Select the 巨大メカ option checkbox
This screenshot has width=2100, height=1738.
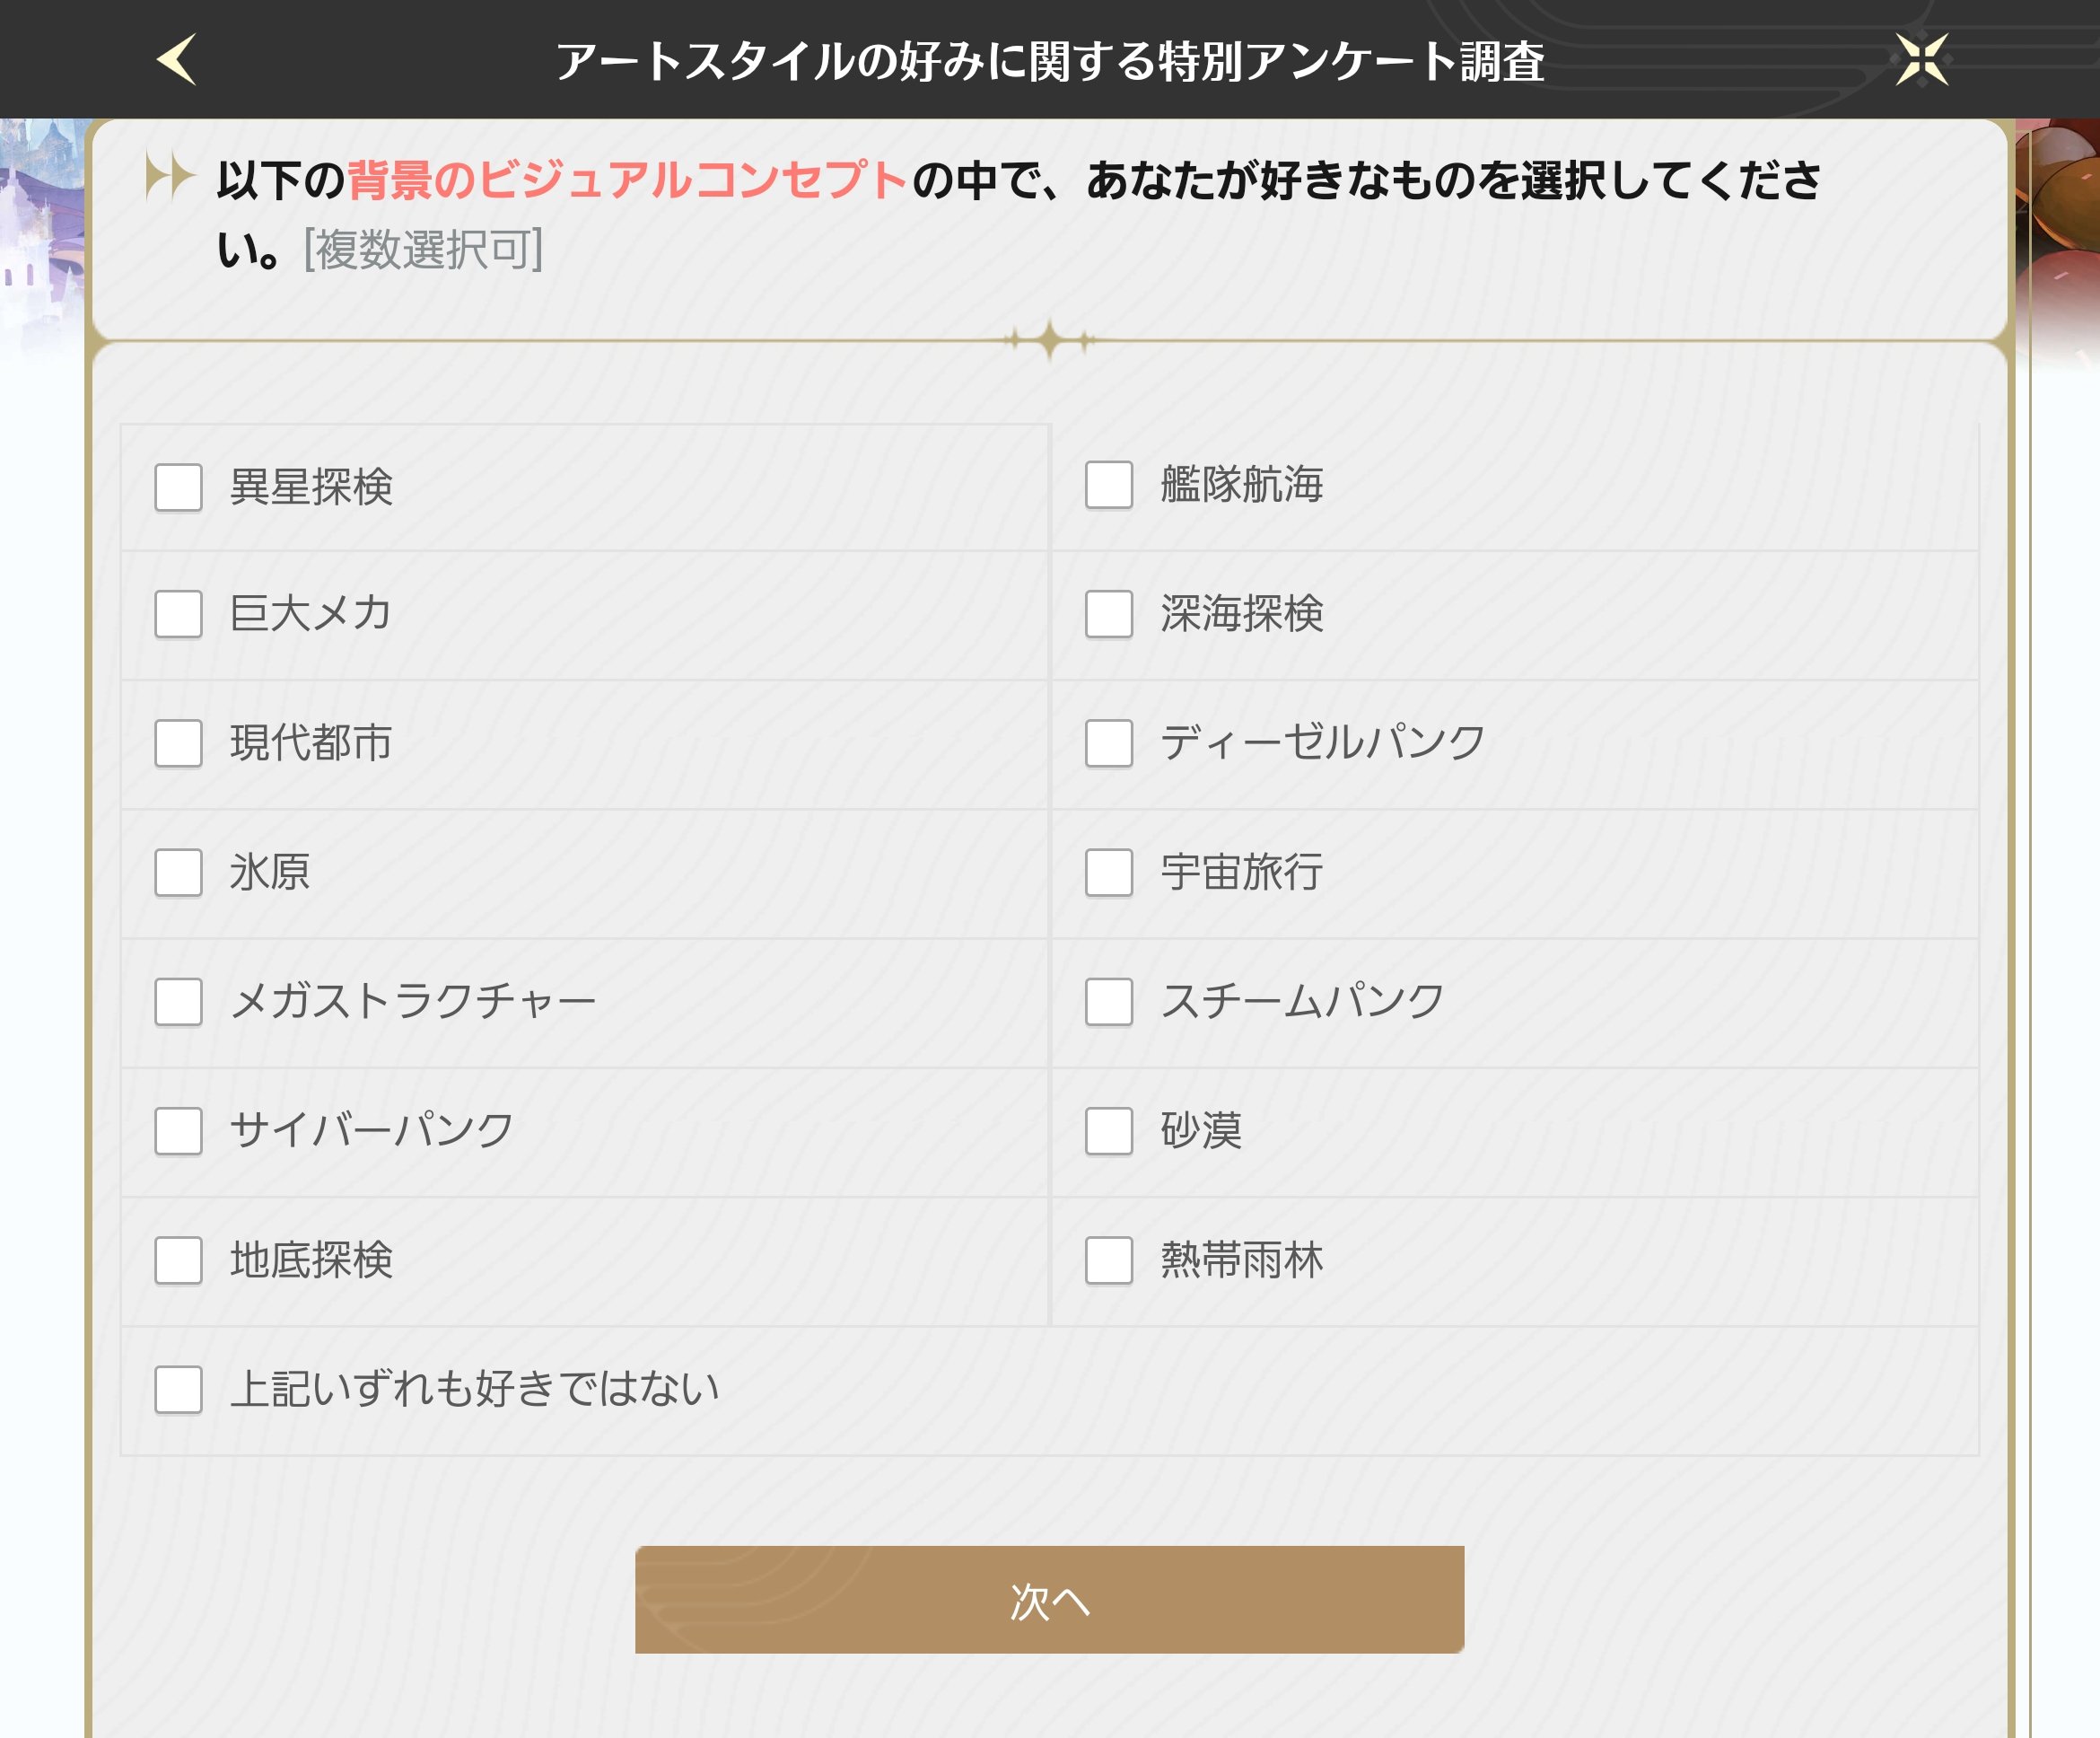179,613
